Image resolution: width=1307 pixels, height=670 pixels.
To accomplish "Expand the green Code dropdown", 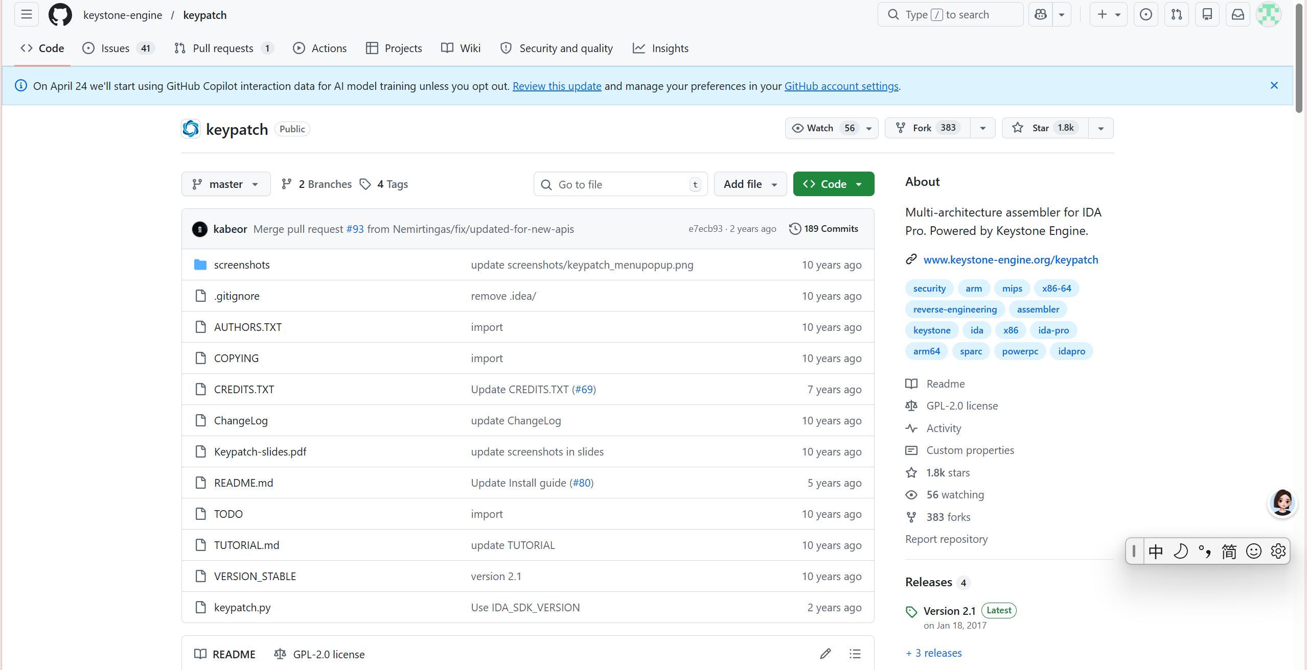I will (833, 184).
